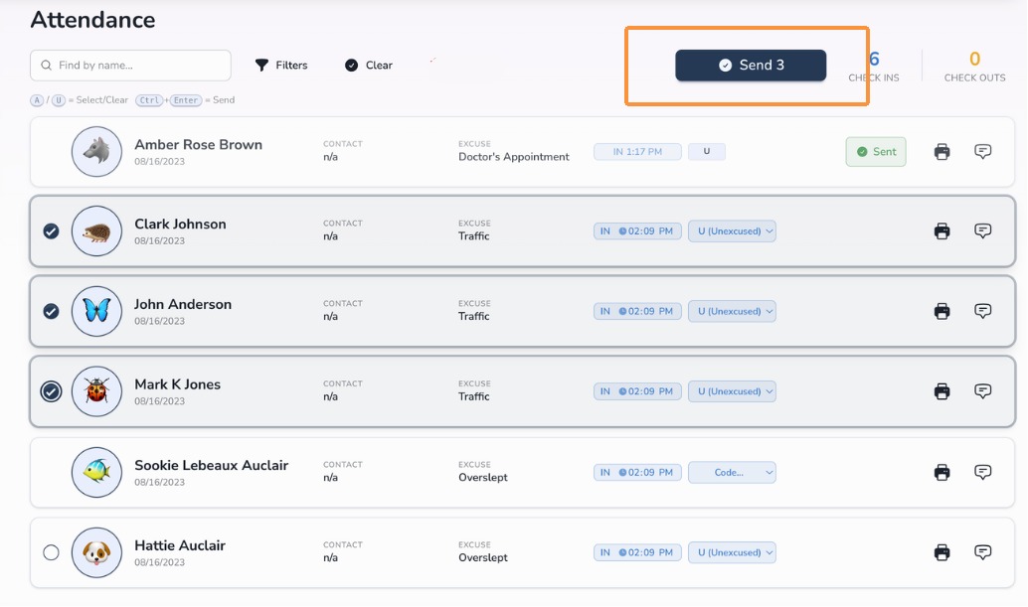
Task: Open Clark Johnson's U (Unexcused) code dropdown
Action: [732, 231]
